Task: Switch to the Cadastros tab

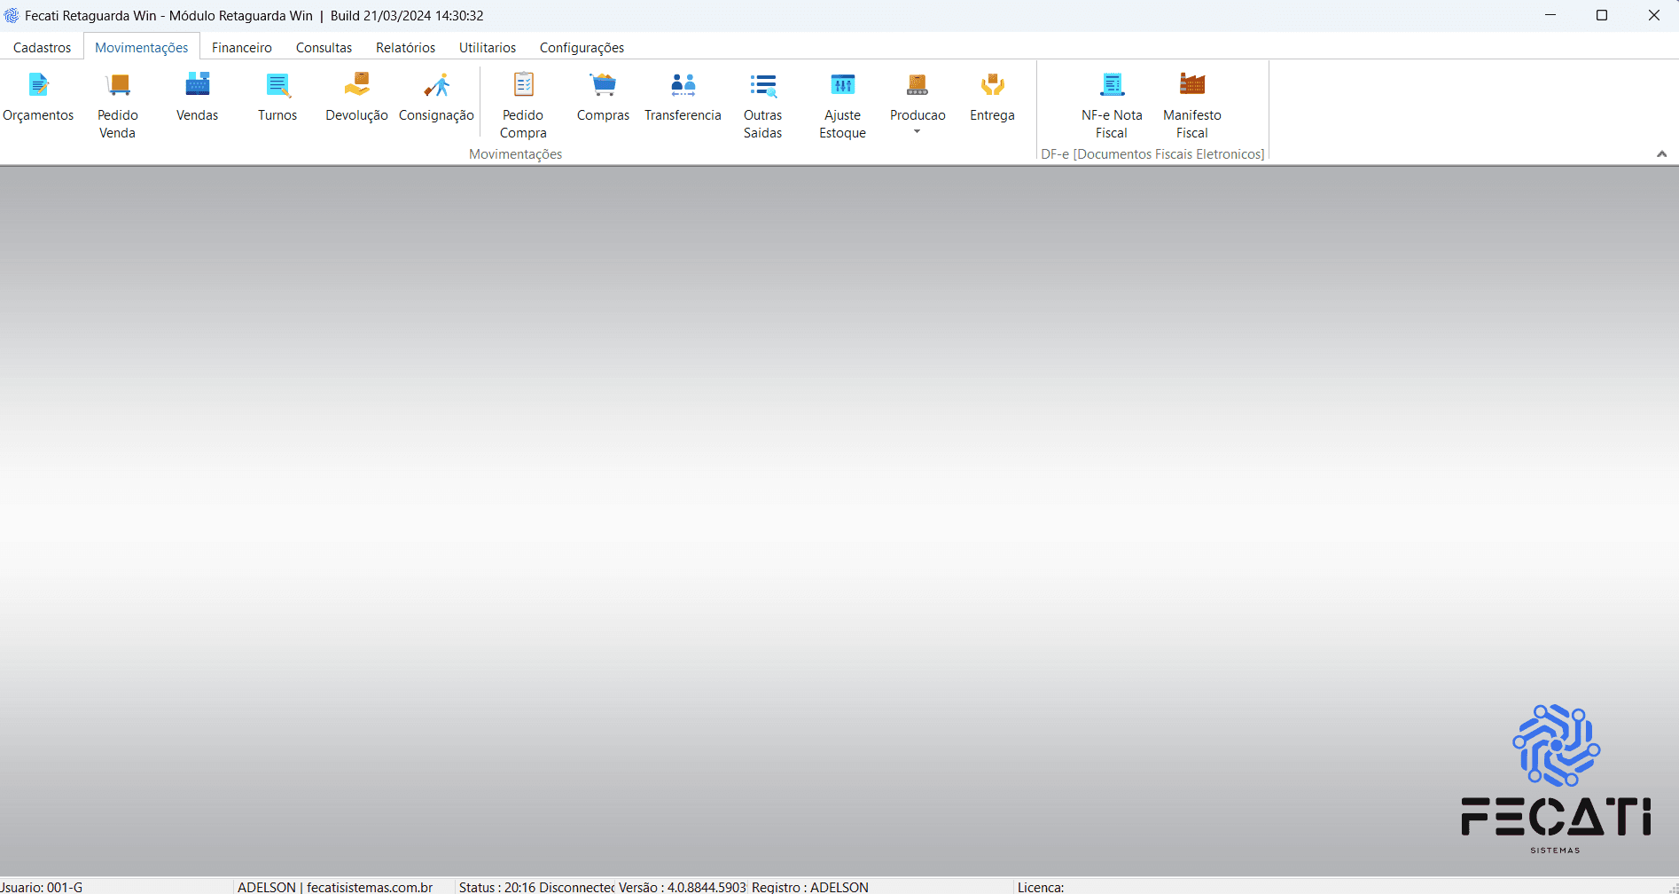Action: (42, 48)
